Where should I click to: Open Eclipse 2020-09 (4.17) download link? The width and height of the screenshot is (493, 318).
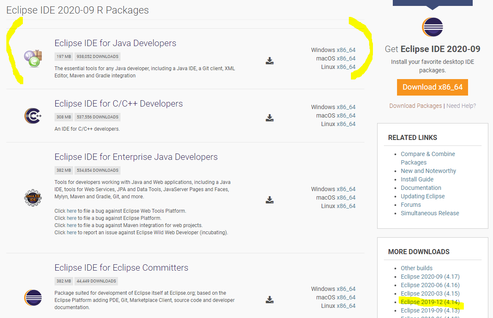click(x=430, y=277)
